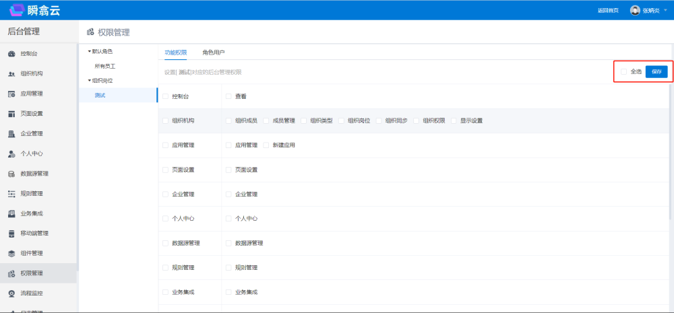Viewport: 674px width, 313px height.
Task: Open 企业管理 using its building icon
Action: 11,134
